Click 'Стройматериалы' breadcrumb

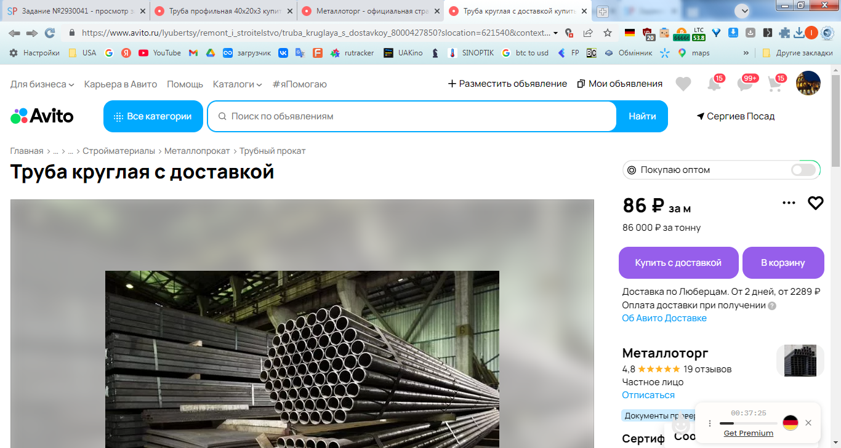point(119,151)
